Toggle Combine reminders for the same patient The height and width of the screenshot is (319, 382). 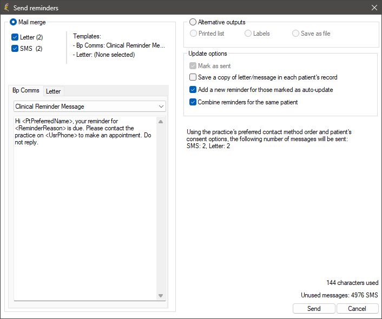tap(193, 102)
